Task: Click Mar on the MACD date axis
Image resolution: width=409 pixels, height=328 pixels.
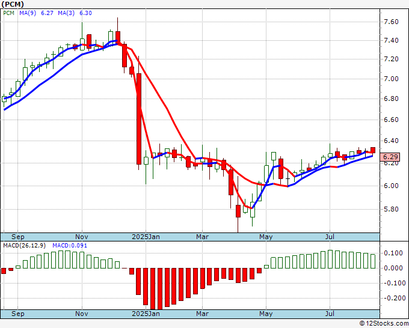Action: [203, 314]
